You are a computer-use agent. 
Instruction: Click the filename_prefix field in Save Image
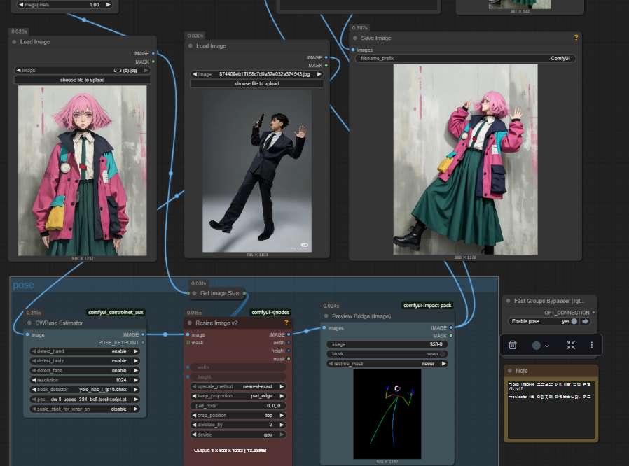(465, 59)
